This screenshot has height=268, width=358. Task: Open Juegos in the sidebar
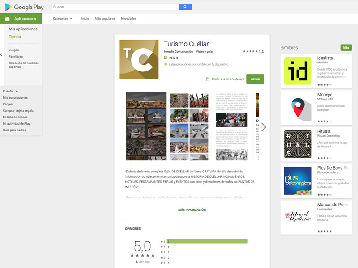coord(14,50)
